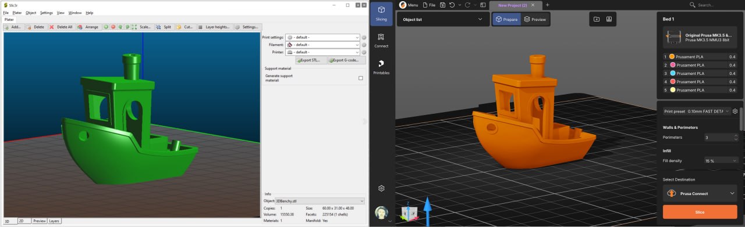Click the save disk icon
745x227 pixels.
pyautogui.click(x=443, y=5)
